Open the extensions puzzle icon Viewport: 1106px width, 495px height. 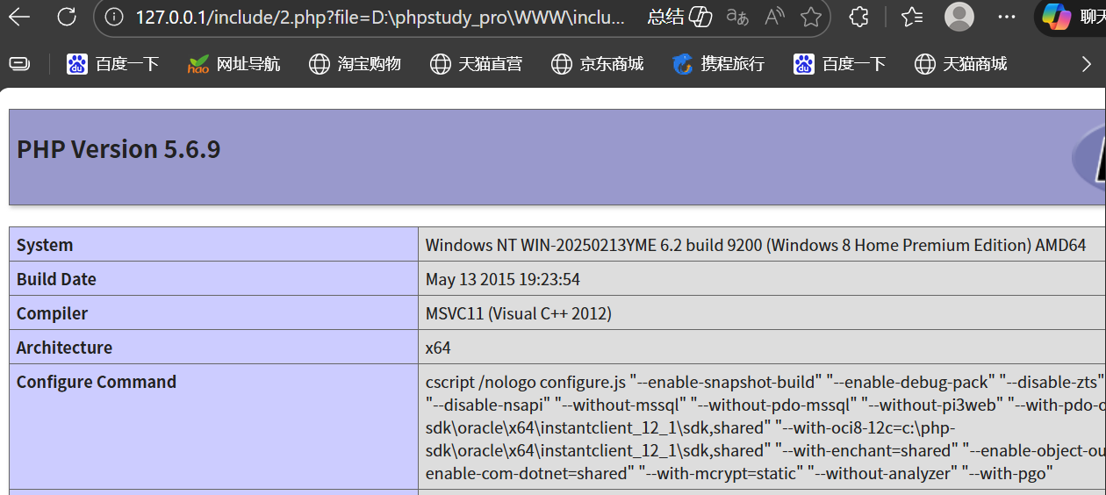tap(859, 17)
